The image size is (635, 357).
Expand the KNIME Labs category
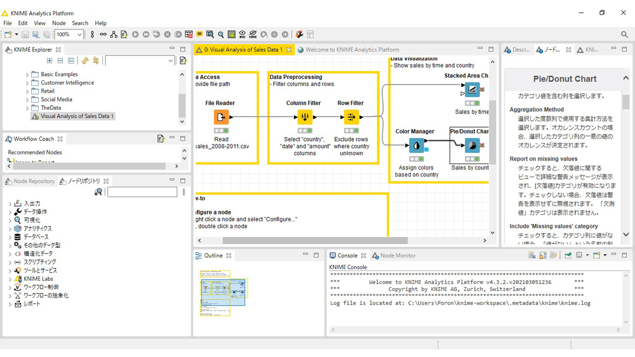[x=10, y=279]
